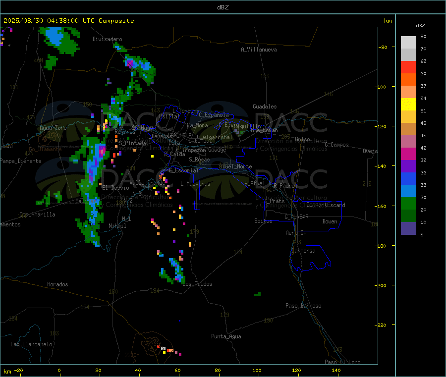This screenshot has height=377, width=446.
Task: Click the SAN_RAFAEL city label
Action: [x=182, y=135]
